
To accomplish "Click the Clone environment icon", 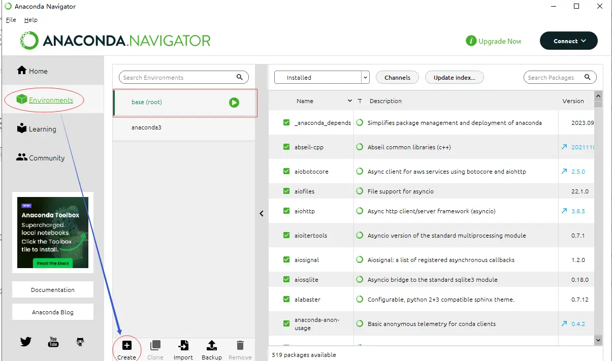I will click(155, 346).
